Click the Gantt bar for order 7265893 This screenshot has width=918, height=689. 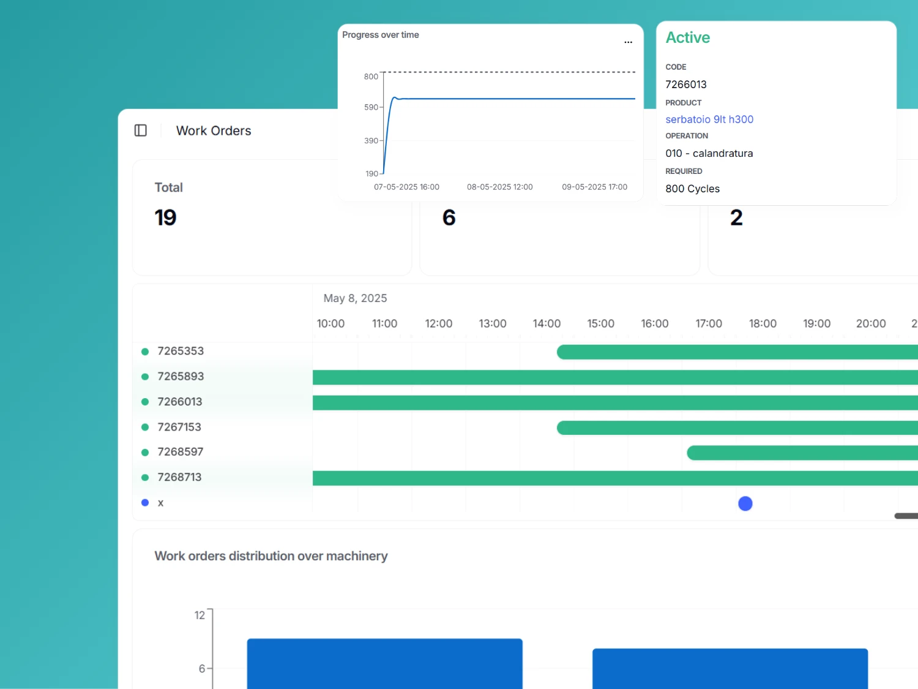point(615,377)
